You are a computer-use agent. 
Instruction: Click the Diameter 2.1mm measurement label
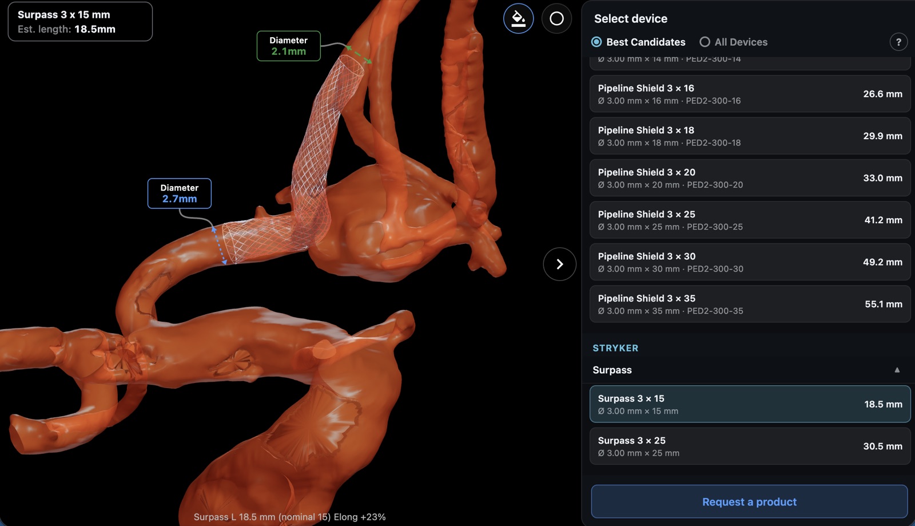click(288, 46)
